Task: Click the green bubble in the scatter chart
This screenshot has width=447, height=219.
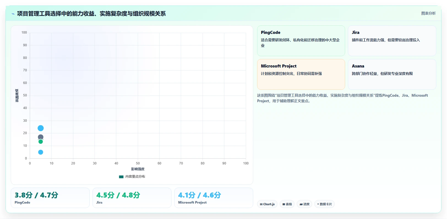Action: pyautogui.click(x=40, y=142)
